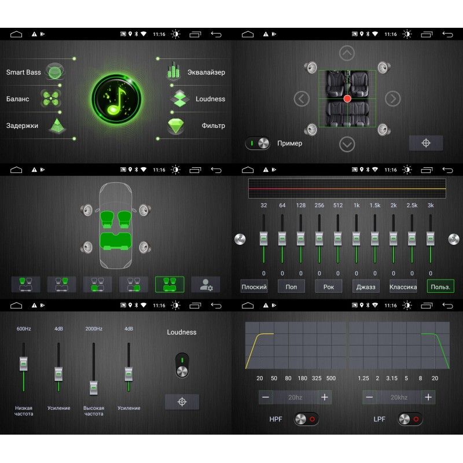
Task: Toggle the HPF filter switch
Action: (x=306, y=419)
